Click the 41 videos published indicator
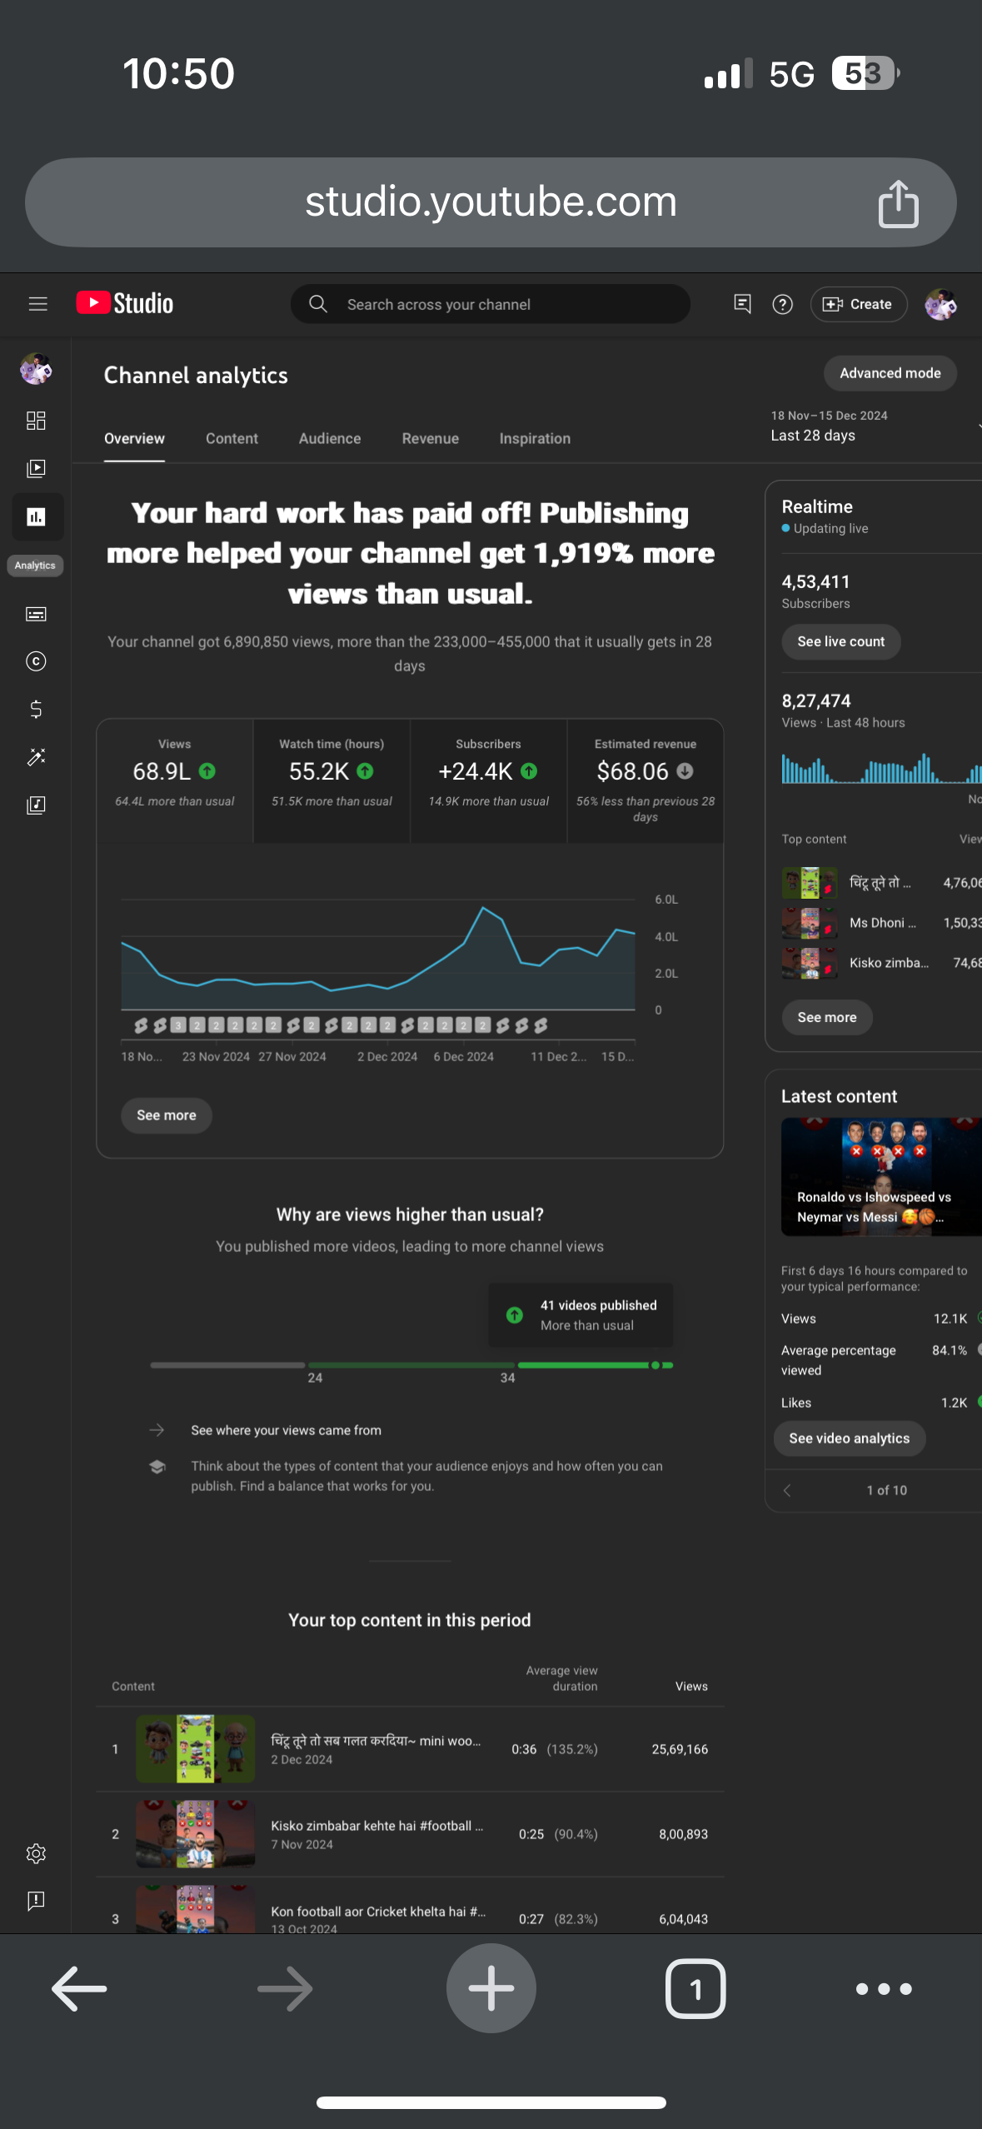Image resolution: width=982 pixels, height=2129 pixels. click(581, 1315)
